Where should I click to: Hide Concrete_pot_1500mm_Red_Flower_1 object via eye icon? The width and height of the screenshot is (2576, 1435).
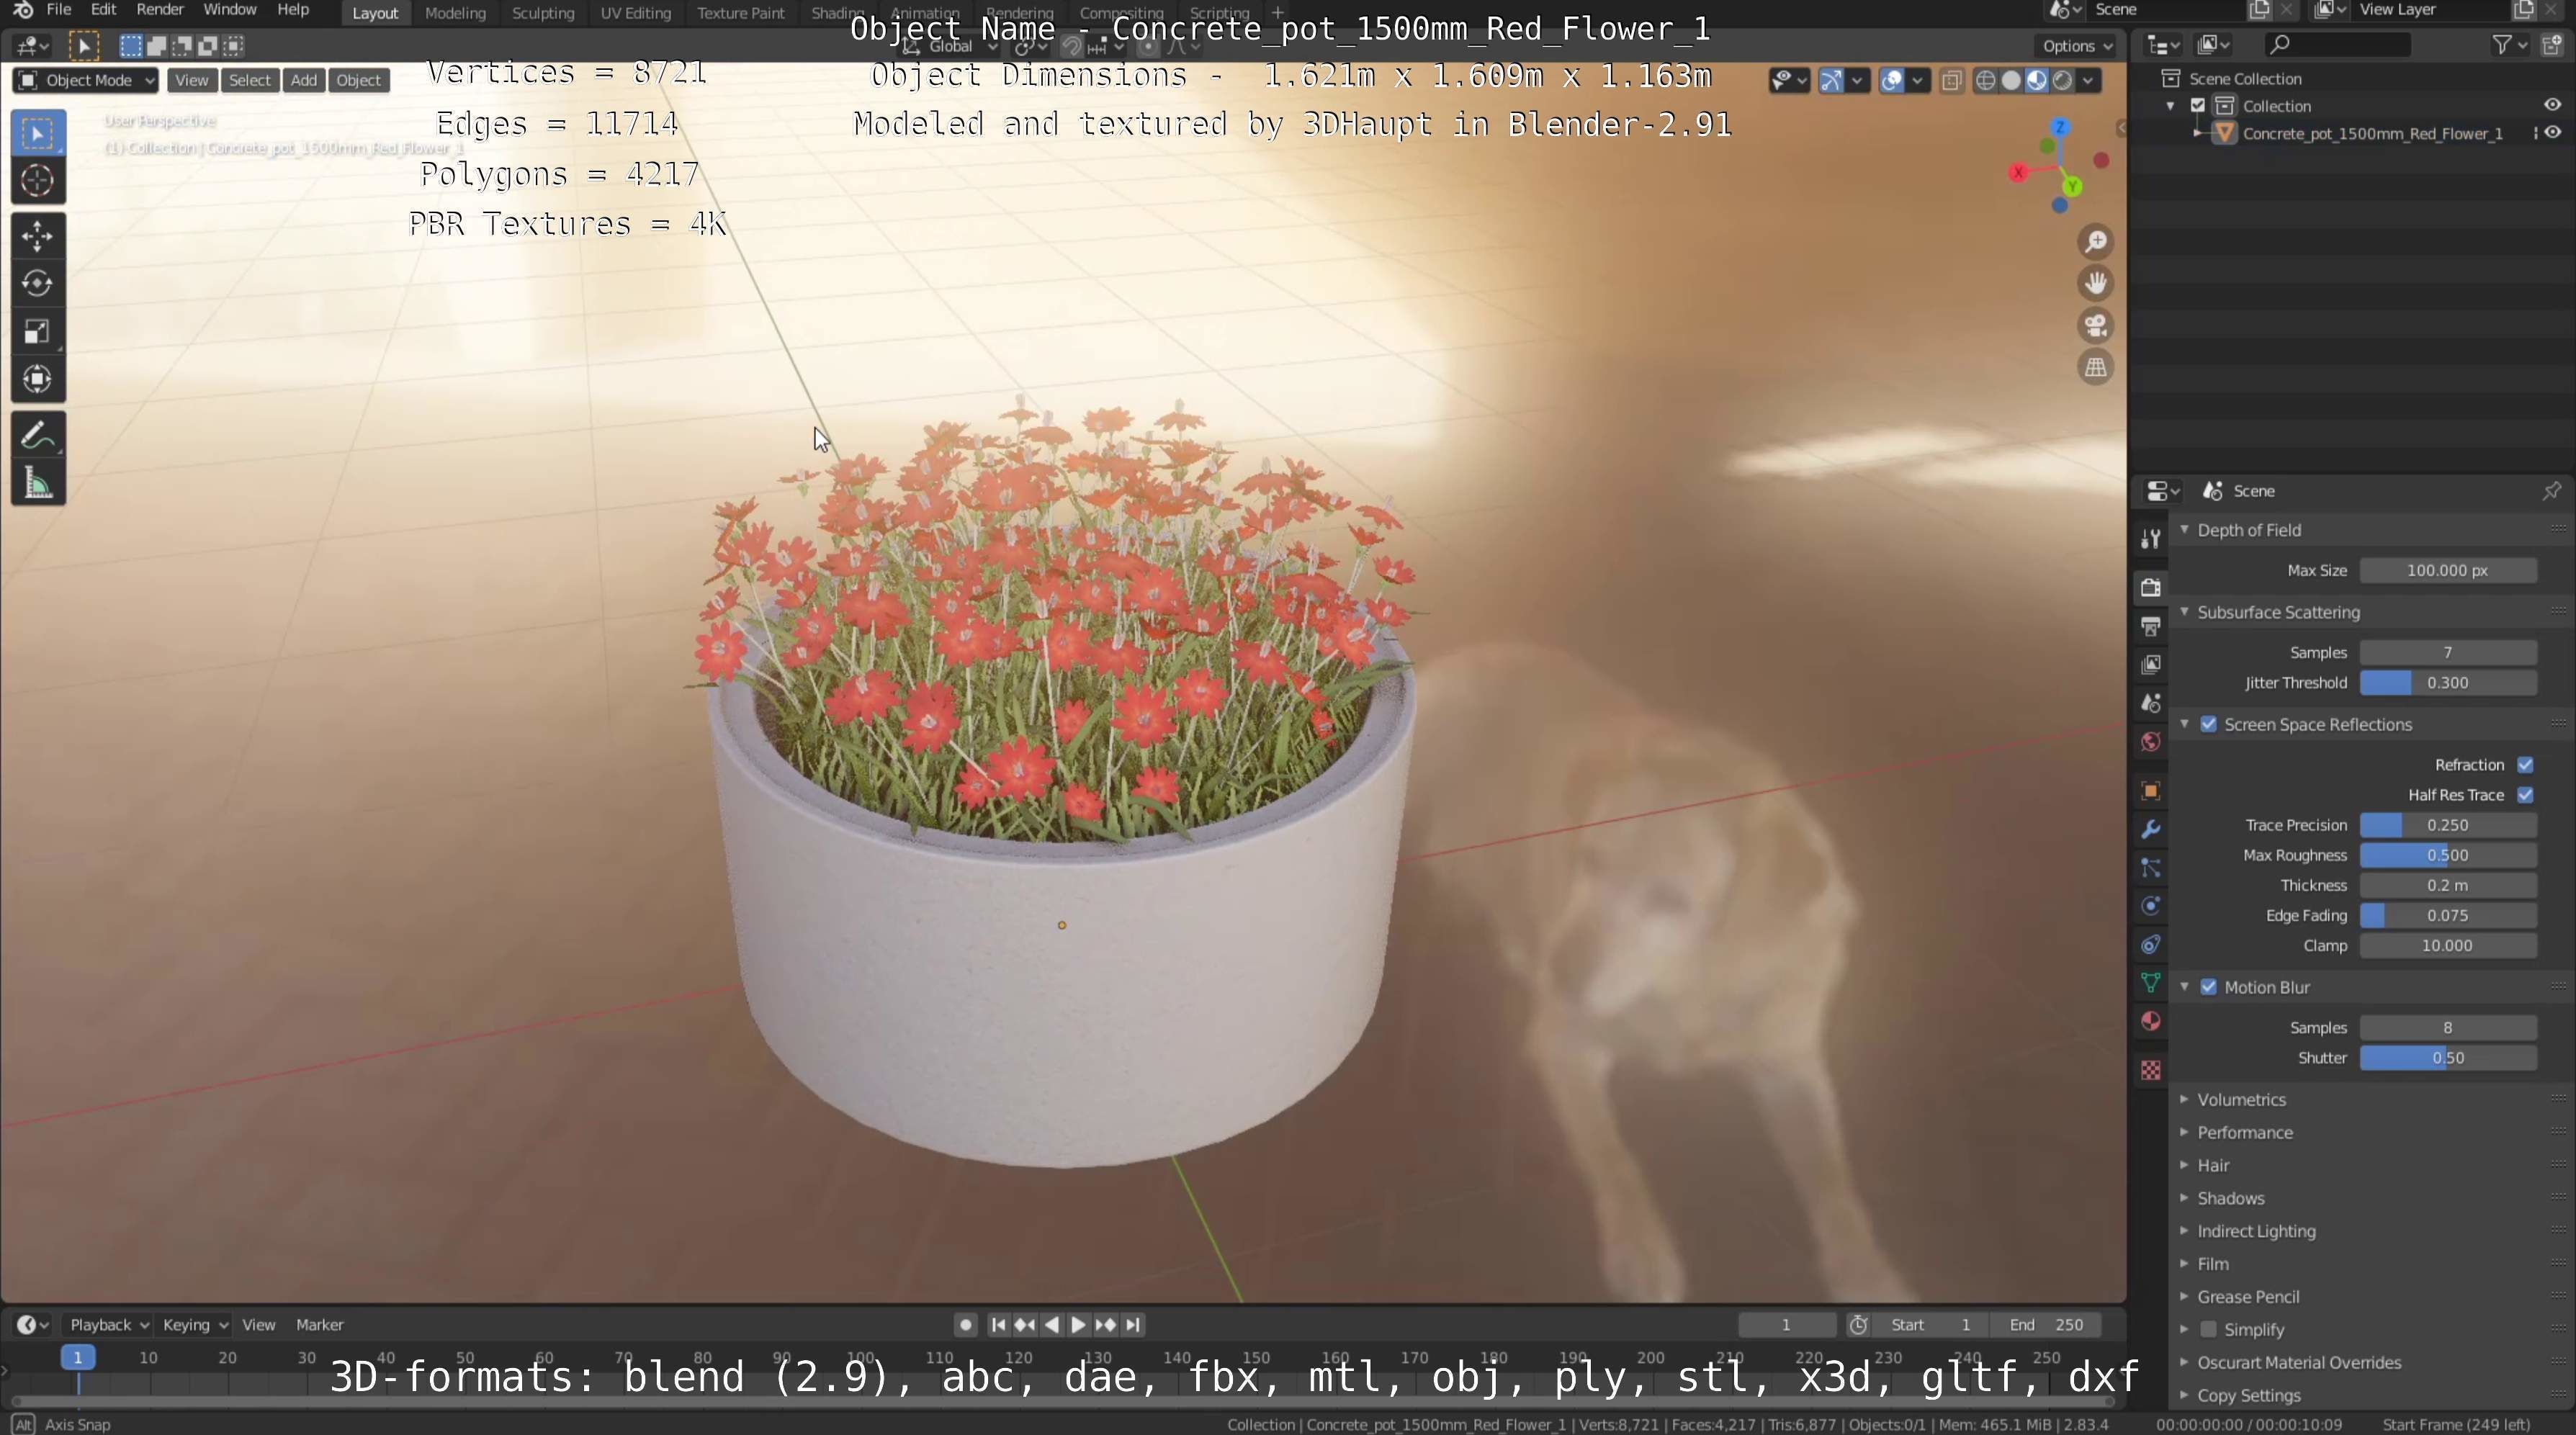(x=2552, y=133)
